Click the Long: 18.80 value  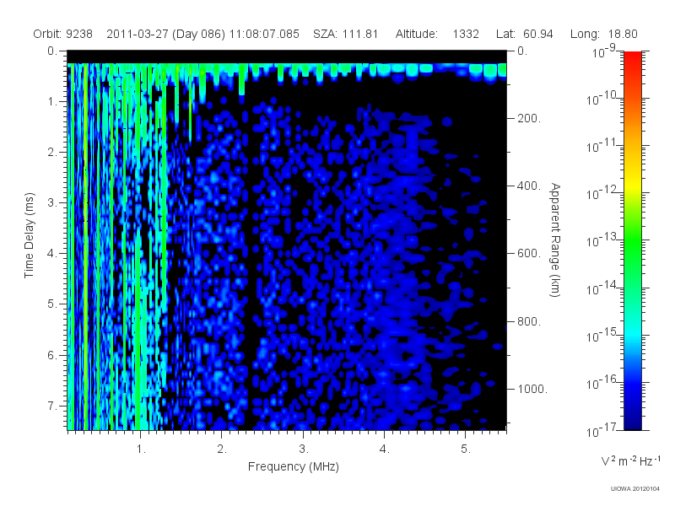604,34
